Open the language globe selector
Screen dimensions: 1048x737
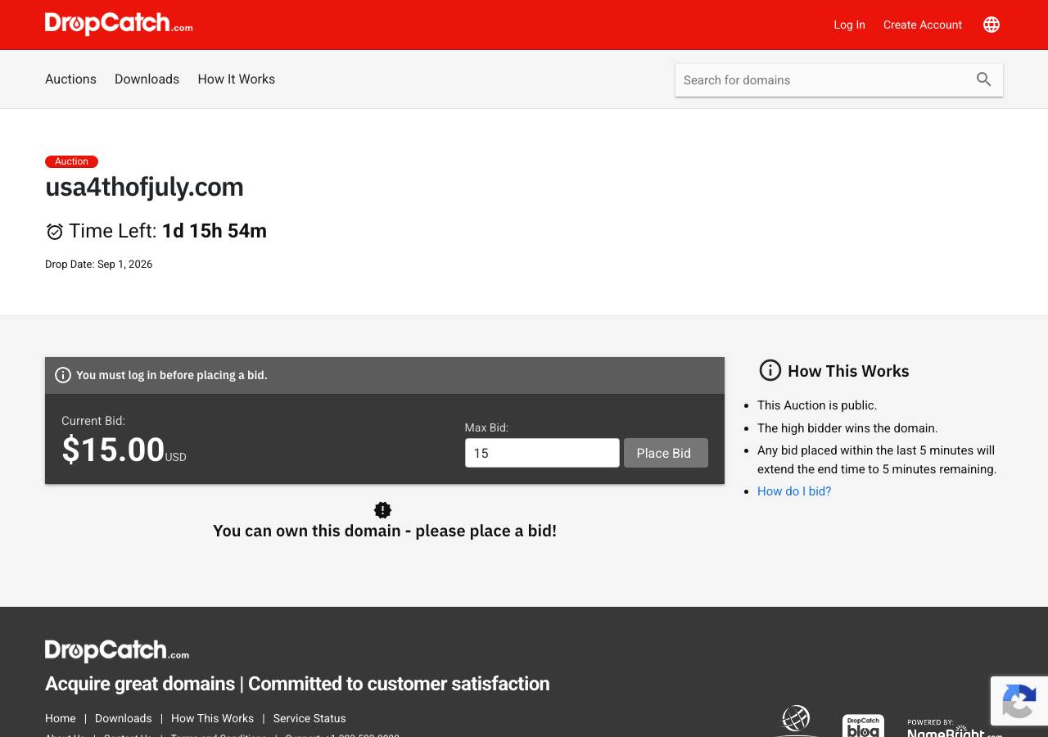click(x=992, y=25)
